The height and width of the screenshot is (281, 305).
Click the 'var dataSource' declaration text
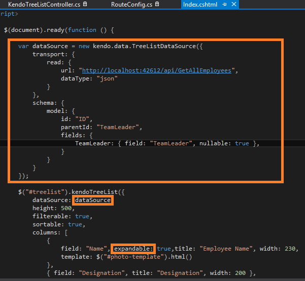tap(43, 46)
